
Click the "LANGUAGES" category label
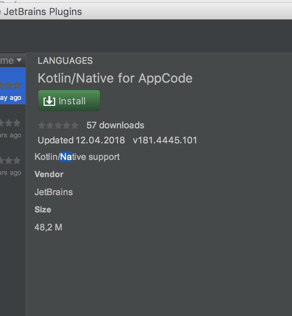[65, 61]
